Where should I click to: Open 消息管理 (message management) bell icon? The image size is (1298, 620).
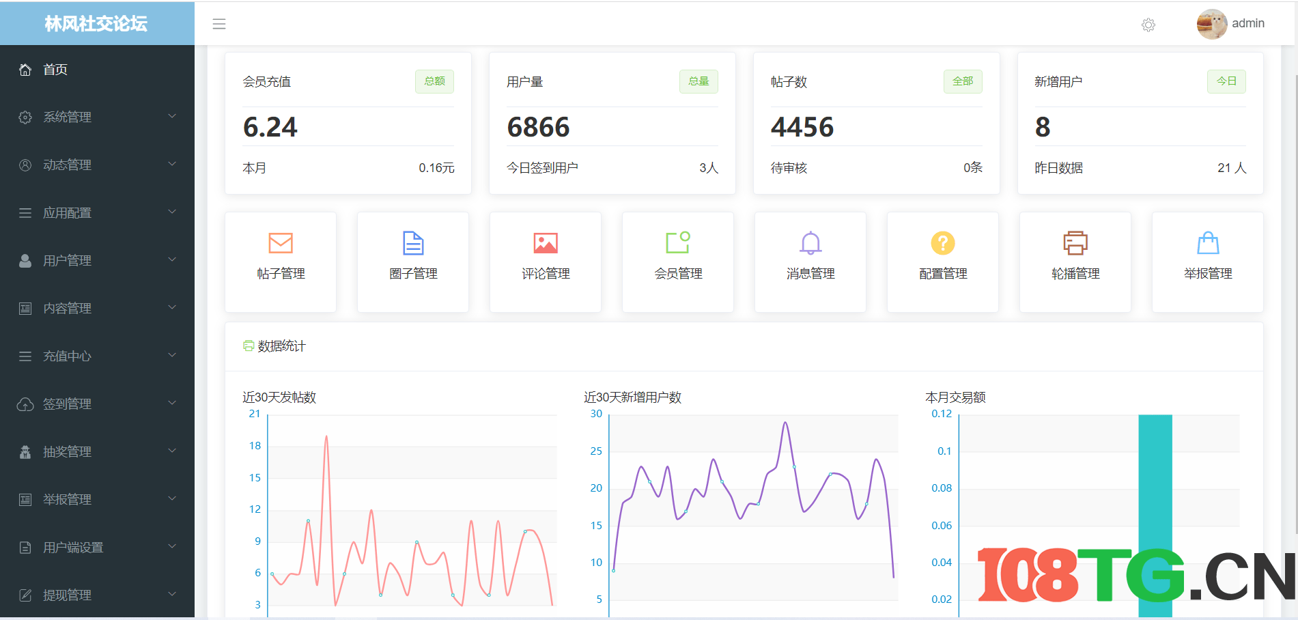(x=810, y=242)
